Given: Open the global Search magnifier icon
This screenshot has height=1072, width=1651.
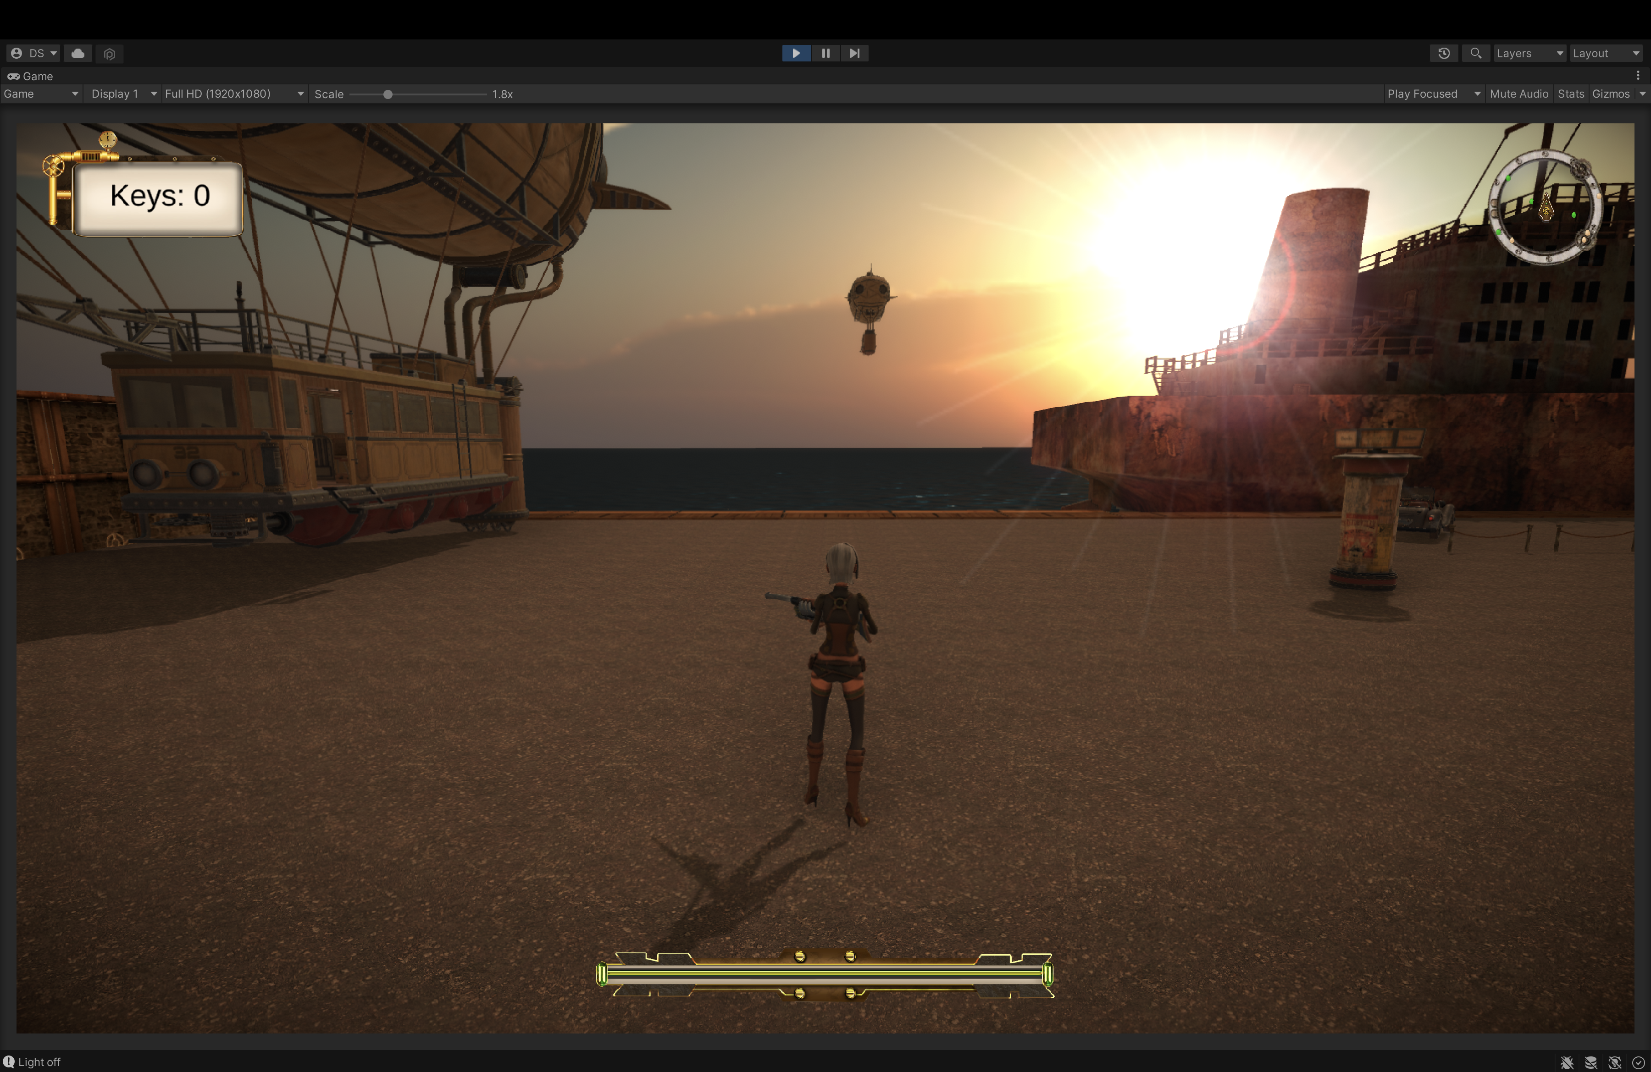Looking at the screenshot, I should pos(1475,53).
